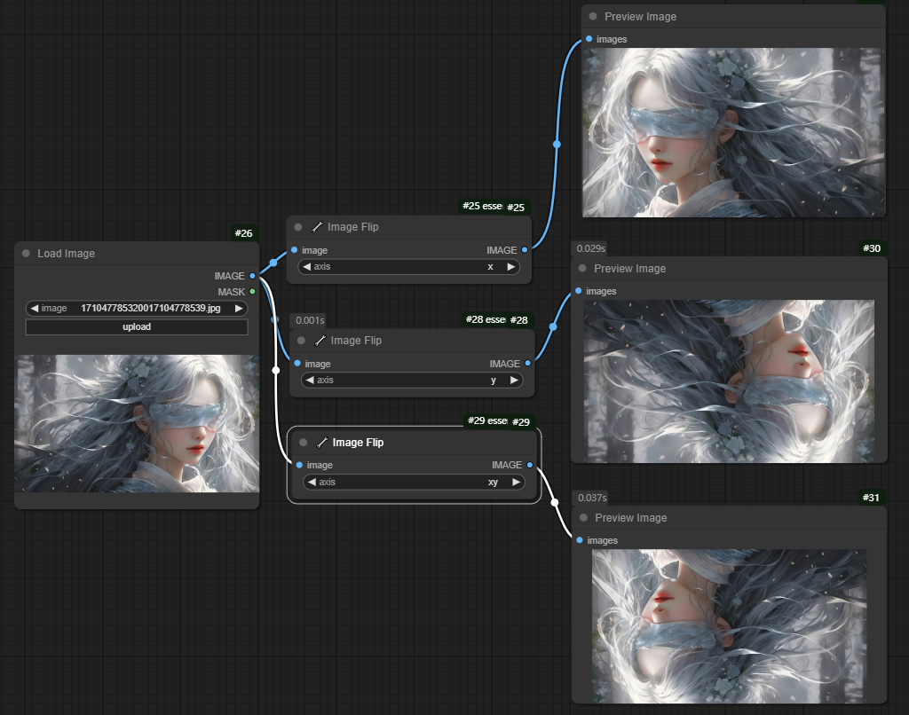
Task: Click the wand icon on the Image Flip x-axis node
Action: point(317,227)
